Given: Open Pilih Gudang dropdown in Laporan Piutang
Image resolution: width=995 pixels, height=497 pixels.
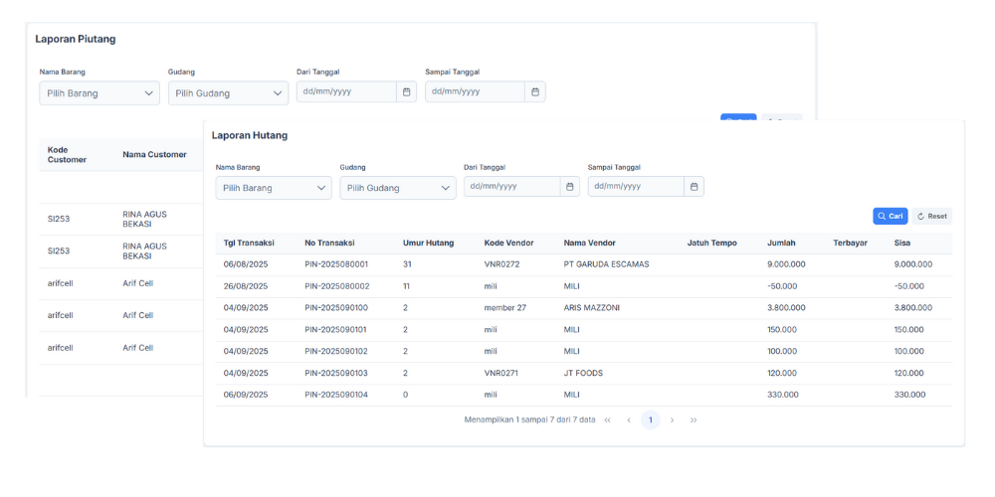Looking at the screenshot, I should (228, 93).
